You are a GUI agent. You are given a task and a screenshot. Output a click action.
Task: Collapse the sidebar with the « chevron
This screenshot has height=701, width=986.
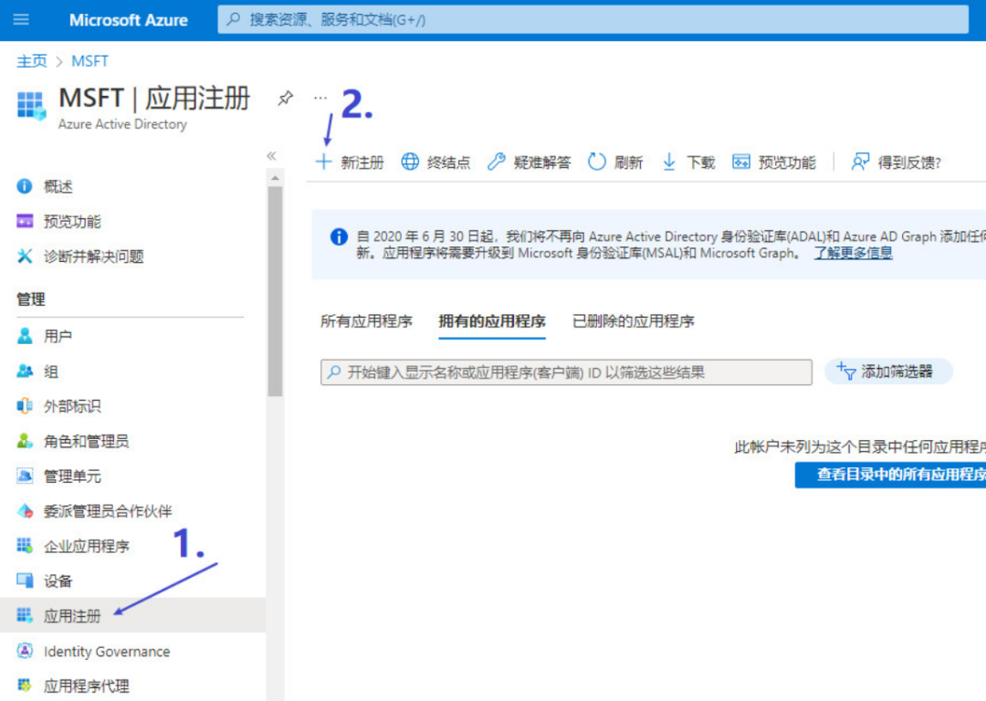point(271,156)
